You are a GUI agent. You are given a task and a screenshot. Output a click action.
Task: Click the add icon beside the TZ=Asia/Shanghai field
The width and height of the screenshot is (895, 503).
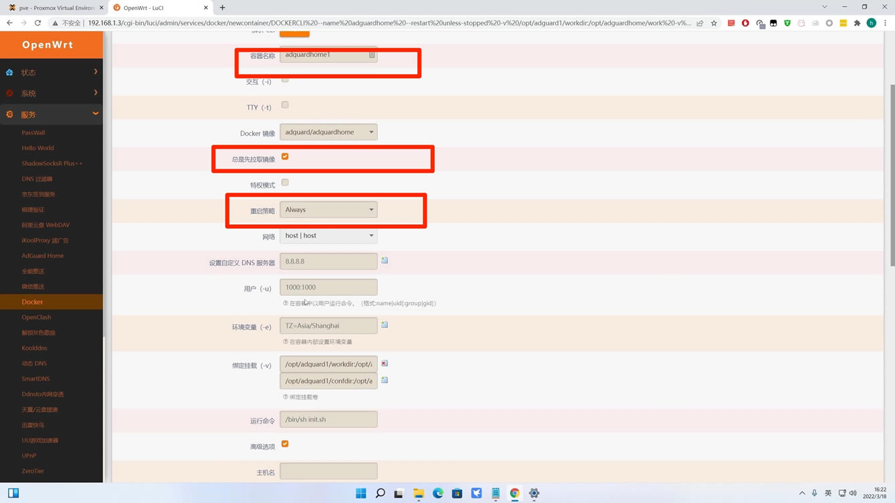(x=385, y=324)
